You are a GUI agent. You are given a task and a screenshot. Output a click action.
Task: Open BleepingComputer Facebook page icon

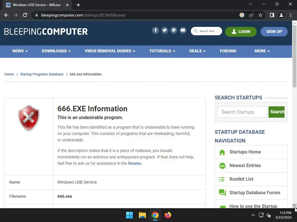155,30
